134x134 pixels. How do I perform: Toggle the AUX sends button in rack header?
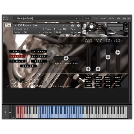[x=124, y=18]
